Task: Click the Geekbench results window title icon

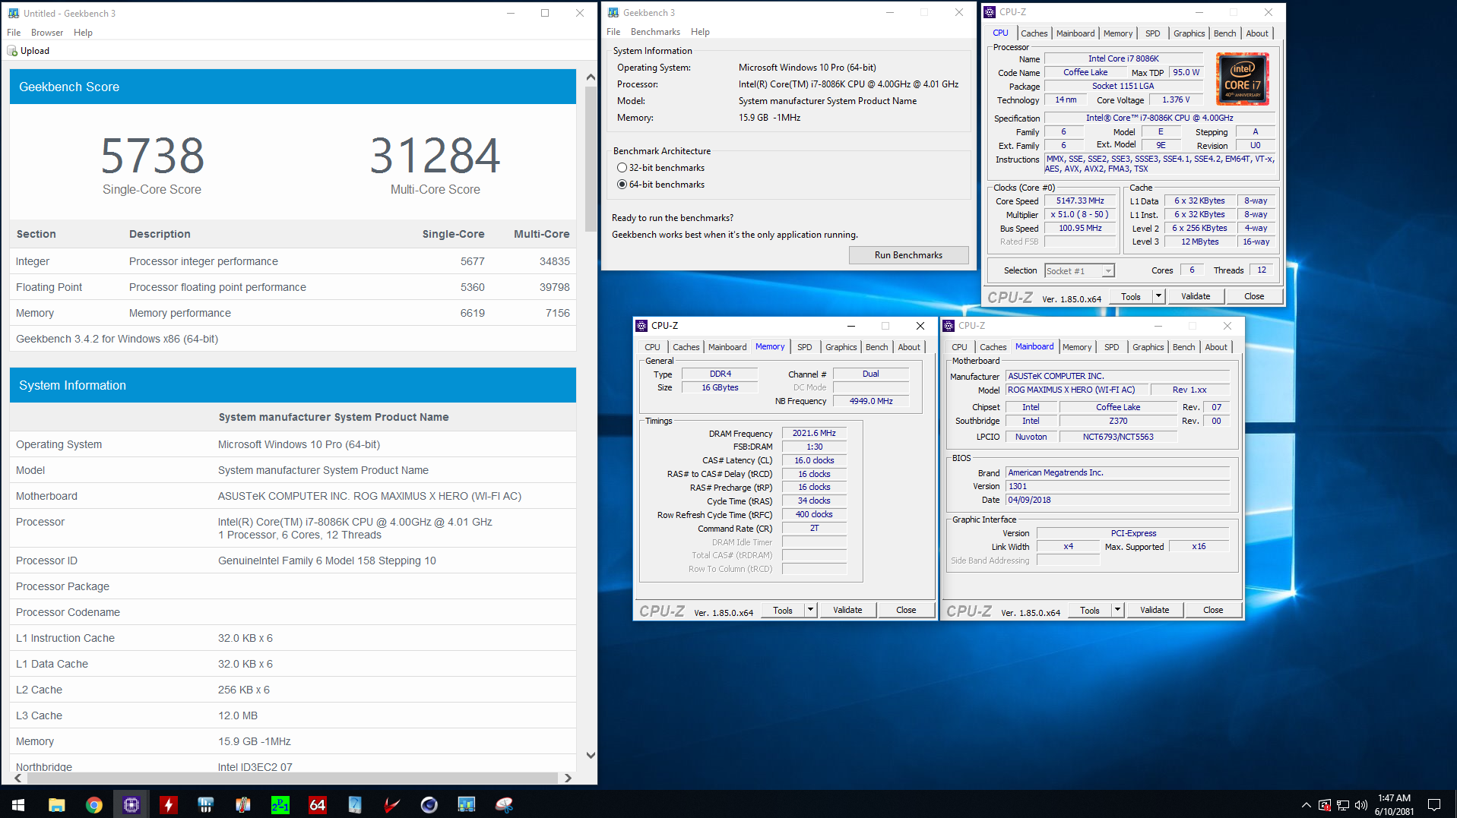Action: (13, 13)
